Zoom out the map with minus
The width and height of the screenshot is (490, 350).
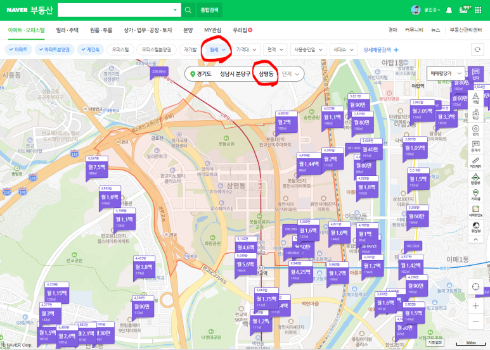tap(475, 322)
